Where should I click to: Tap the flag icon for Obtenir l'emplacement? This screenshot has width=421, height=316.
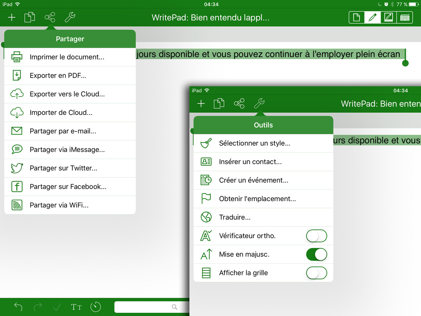[206, 199]
